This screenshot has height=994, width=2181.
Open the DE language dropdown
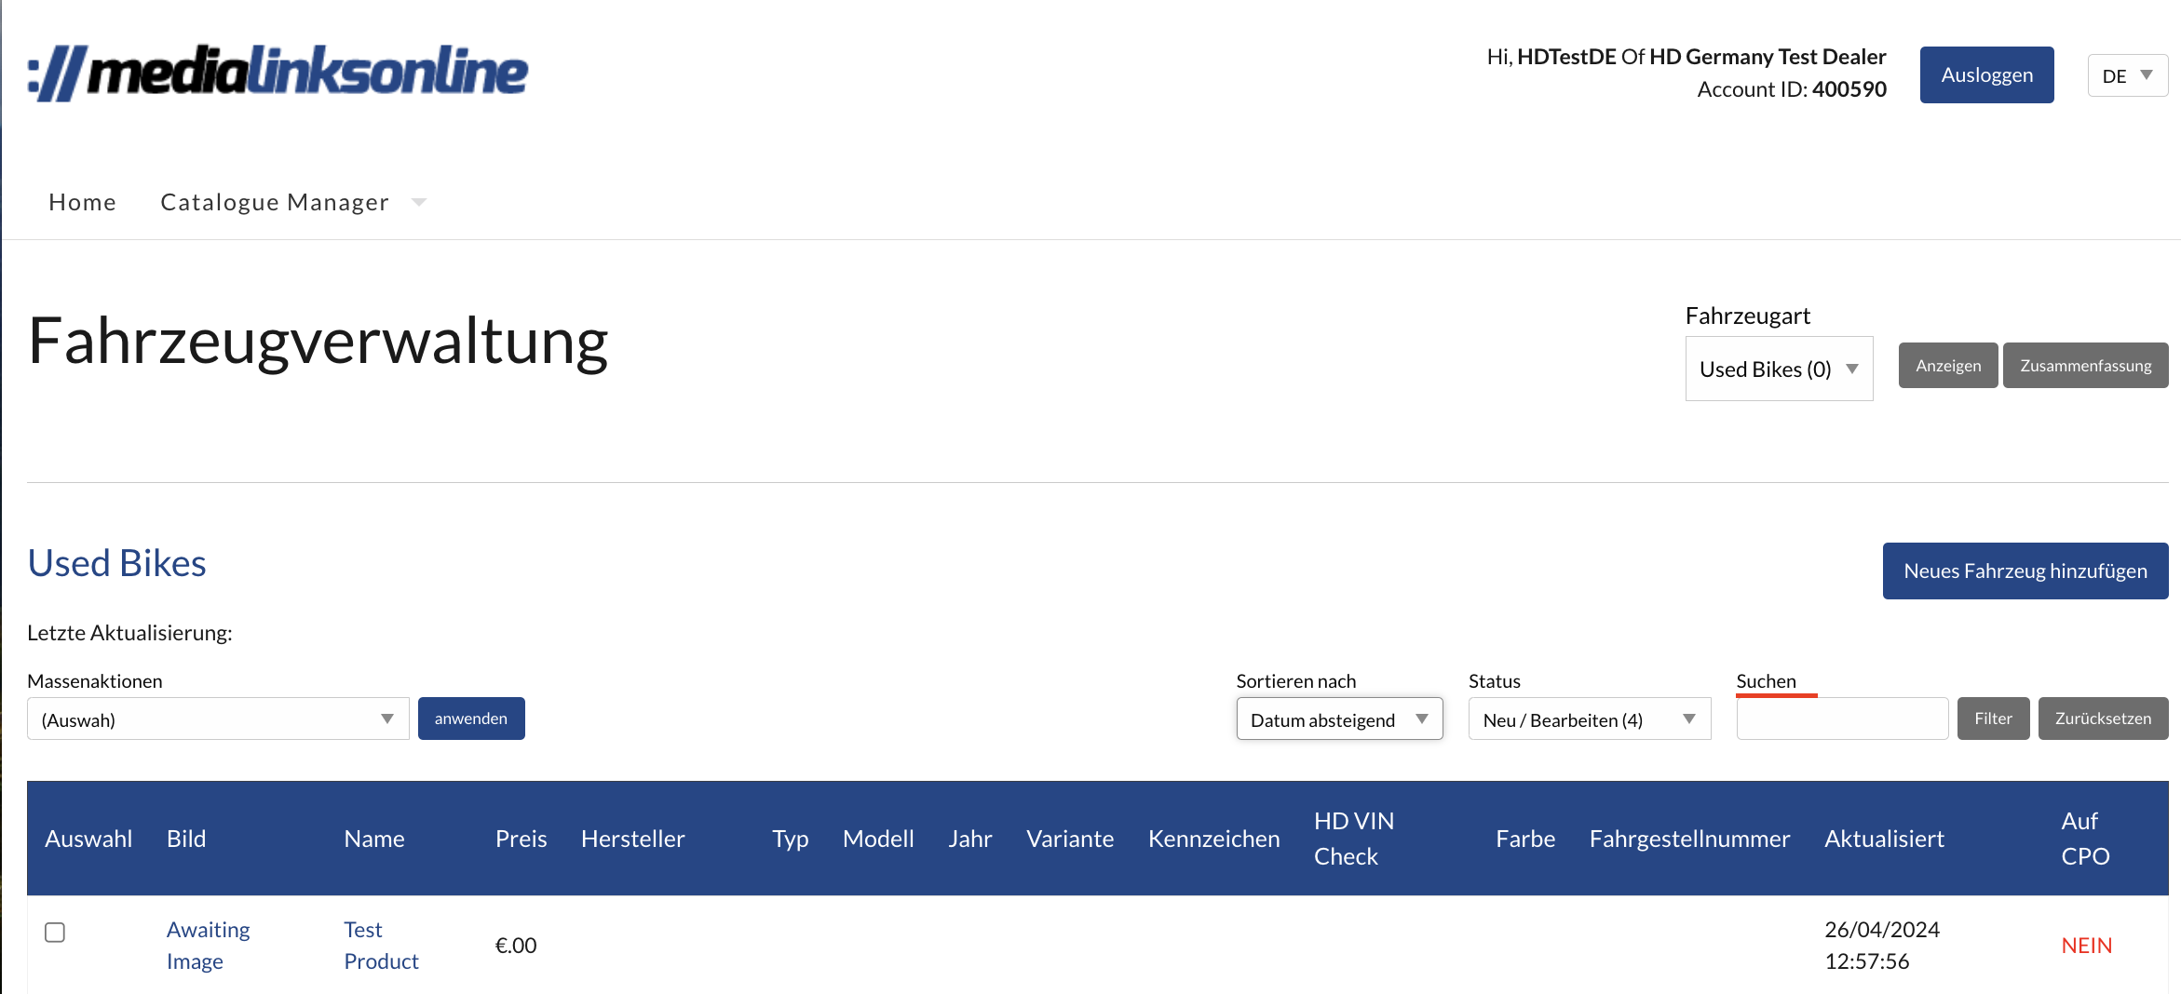(x=2127, y=75)
